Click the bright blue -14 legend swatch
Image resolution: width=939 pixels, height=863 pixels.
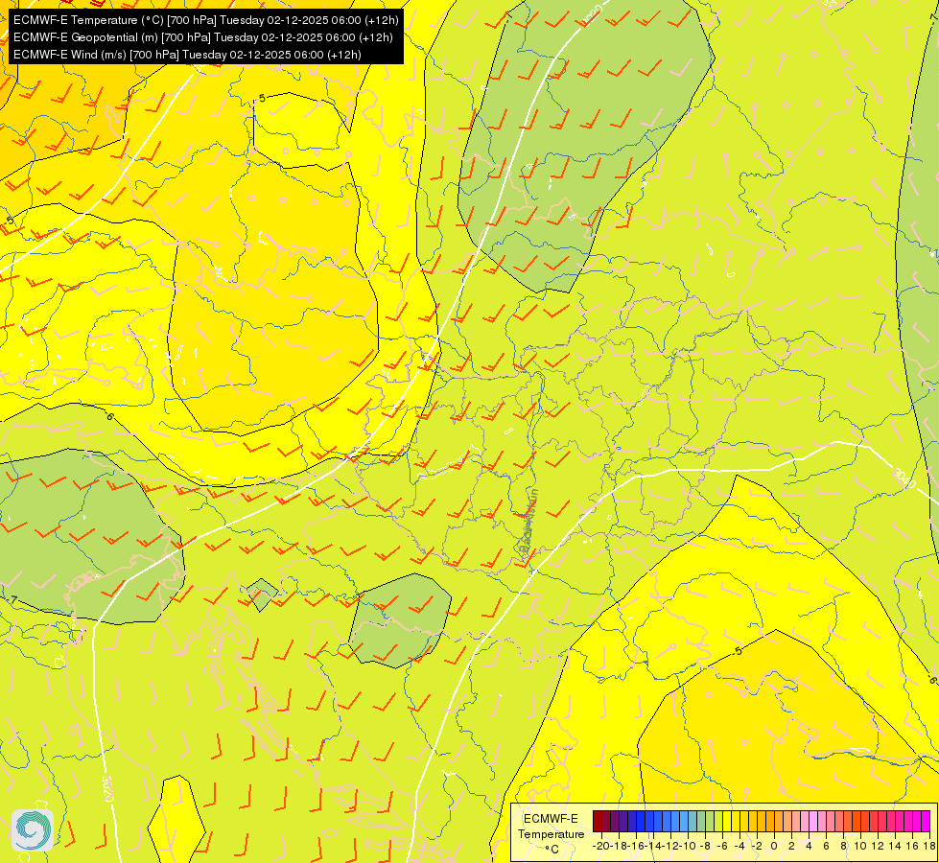coord(649,821)
